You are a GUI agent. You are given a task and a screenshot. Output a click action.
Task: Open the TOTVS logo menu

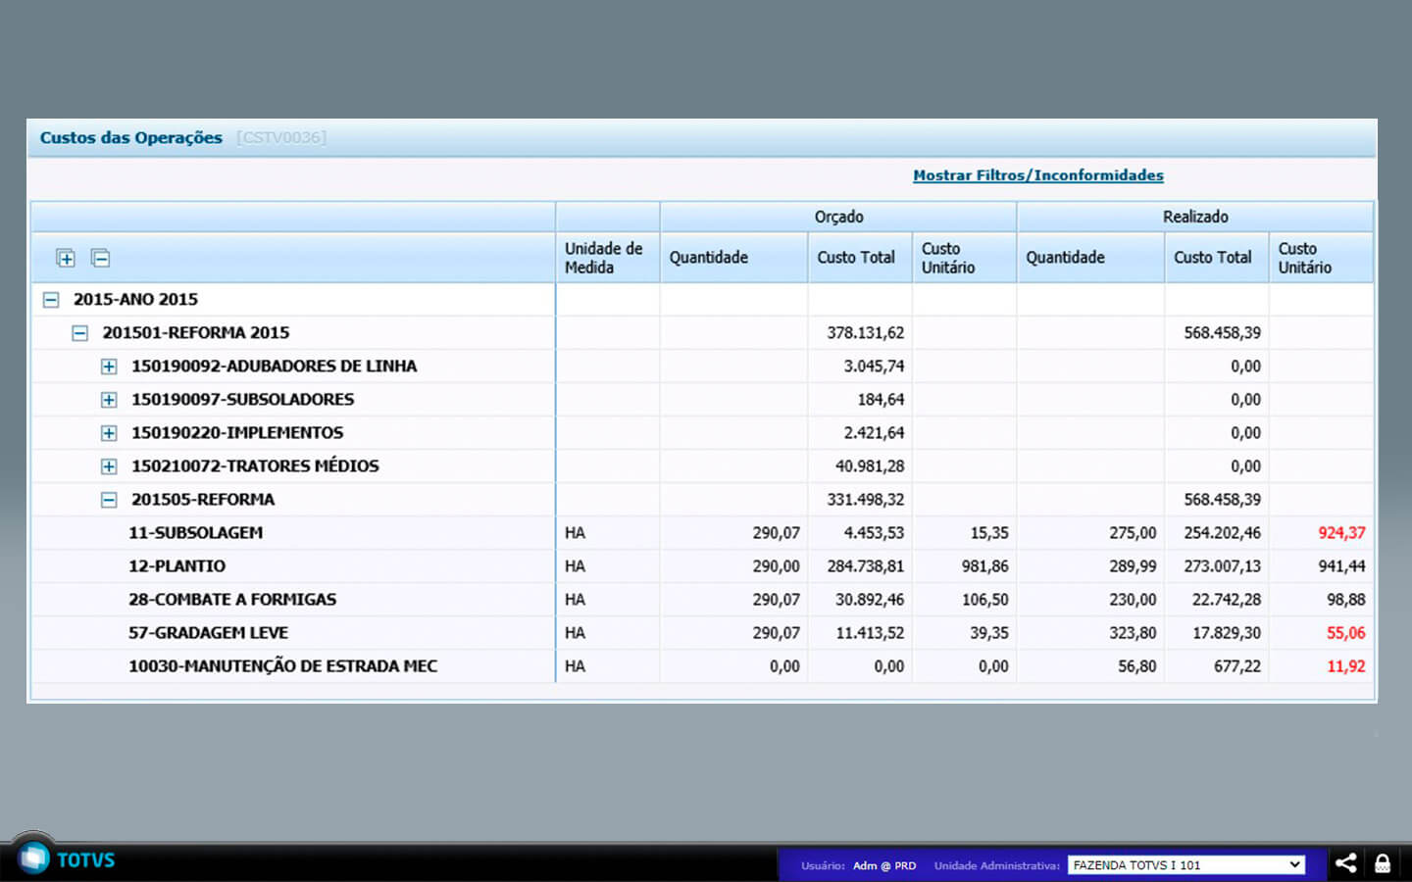tap(35, 858)
